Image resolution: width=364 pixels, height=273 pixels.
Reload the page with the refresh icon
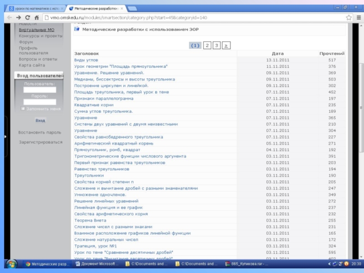[29, 17]
